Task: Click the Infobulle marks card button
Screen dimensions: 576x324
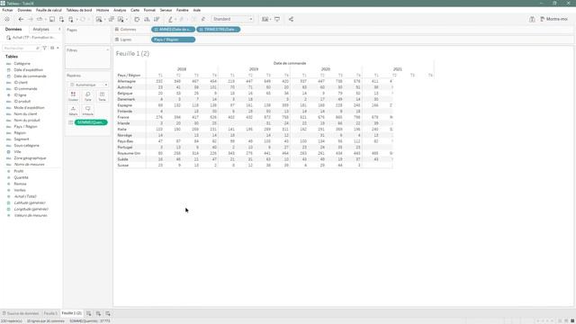Action: coord(88,111)
